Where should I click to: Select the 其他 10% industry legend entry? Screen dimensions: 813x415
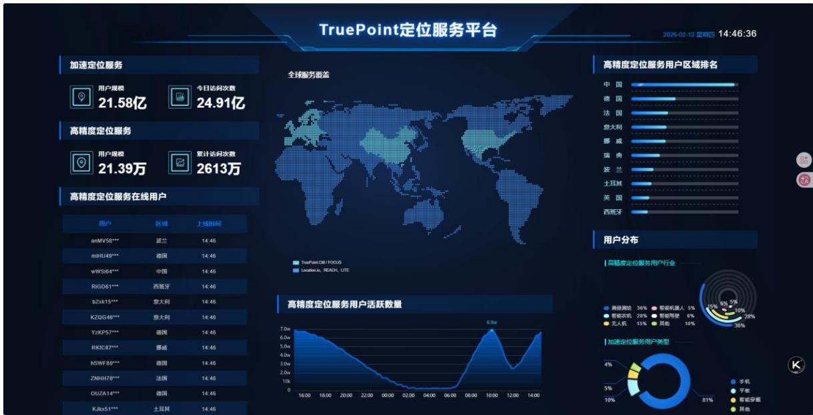point(673,323)
